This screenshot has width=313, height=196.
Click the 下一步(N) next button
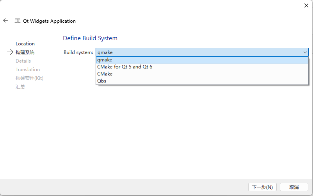click(262, 187)
